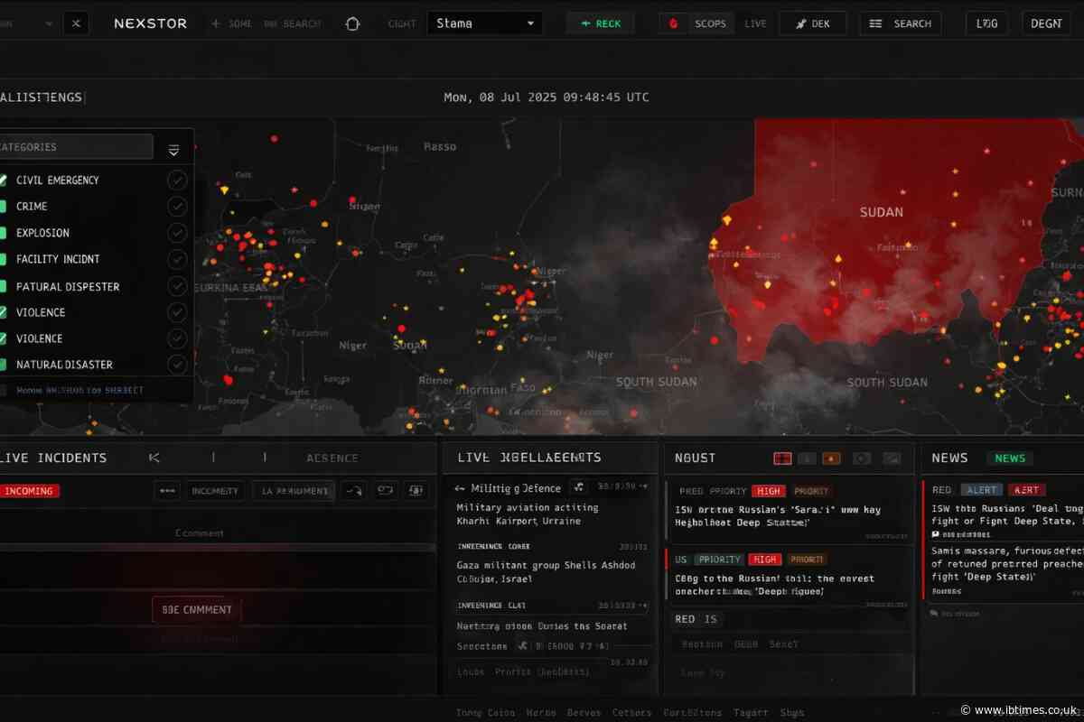Click the orange view icon in NOUST panel
Screen dimensions: 1084x722
[x=832, y=458]
